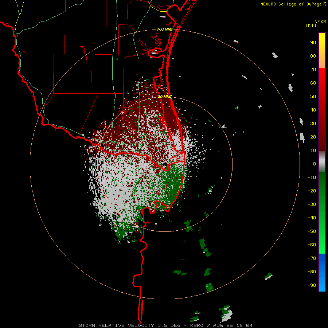328x328 pixels.
Task: Click the black radar site marker at center
Action: tap(165, 164)
